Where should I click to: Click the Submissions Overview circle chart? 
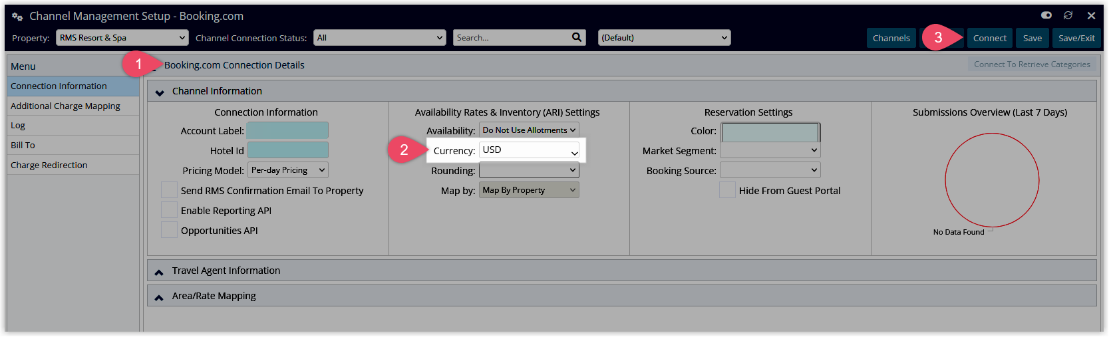click(992, 180)
